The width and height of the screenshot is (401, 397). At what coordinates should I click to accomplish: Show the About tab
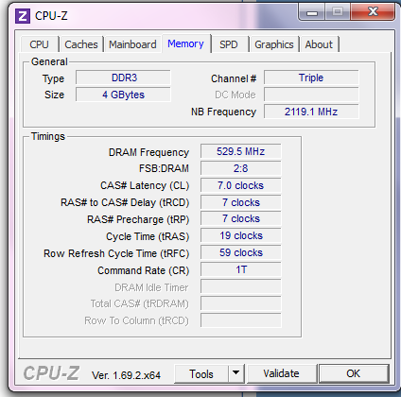[319, 44]
